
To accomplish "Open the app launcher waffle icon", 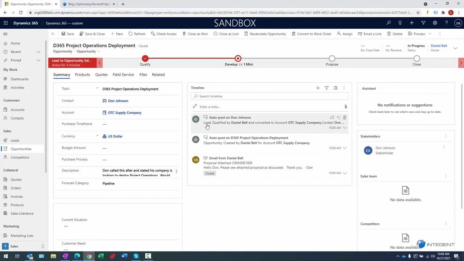I will (5, 23).
